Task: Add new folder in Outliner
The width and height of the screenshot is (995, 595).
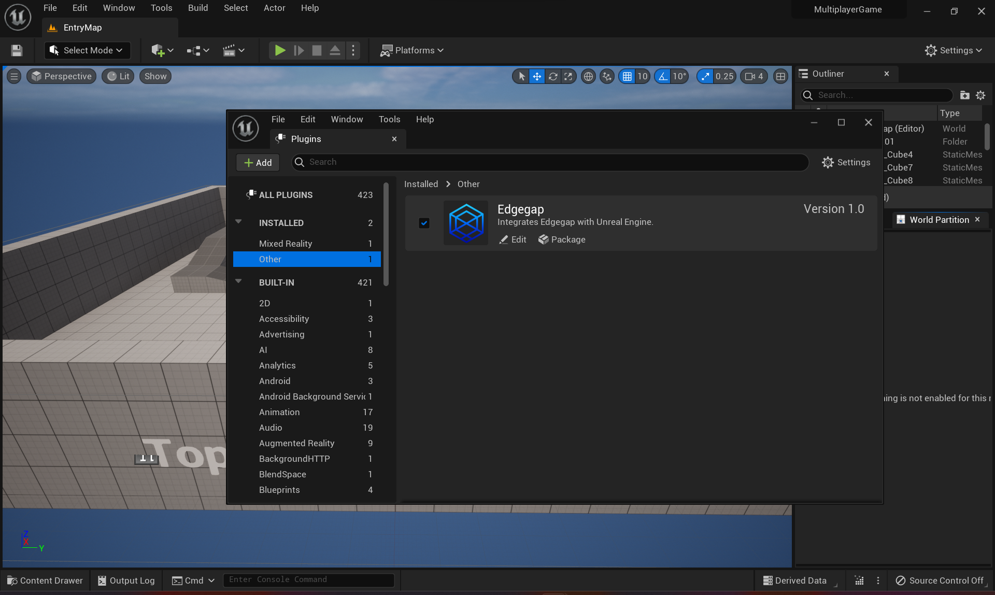Action: [x=964, y=95]
